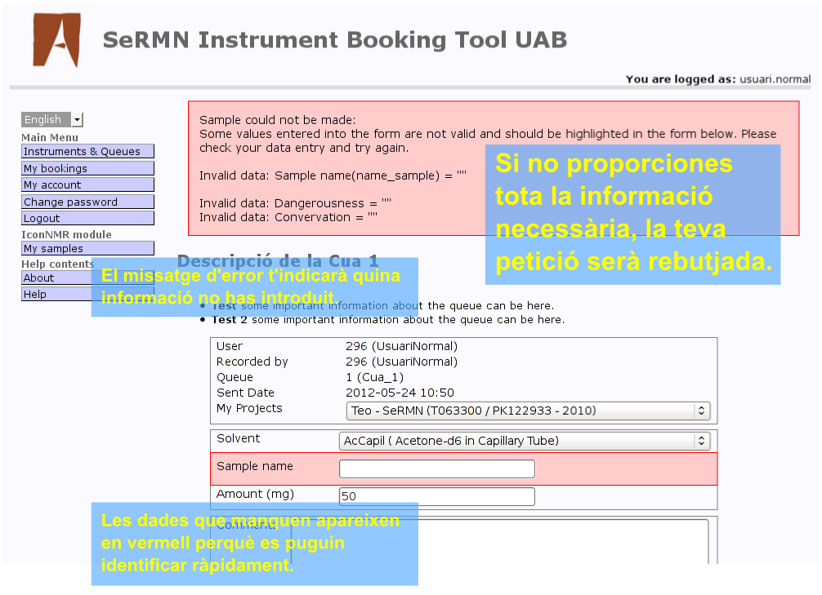This screenshot has width=822, height=595.
Task: Click the Logout menu button
Action: 88,218
